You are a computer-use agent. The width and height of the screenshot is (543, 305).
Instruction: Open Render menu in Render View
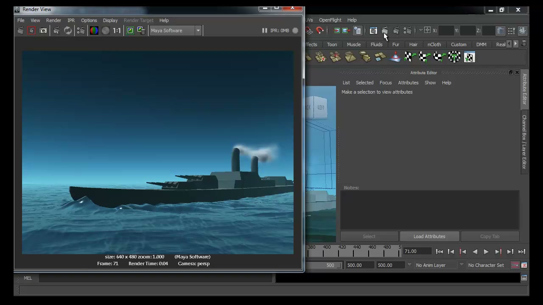[53, 20]
